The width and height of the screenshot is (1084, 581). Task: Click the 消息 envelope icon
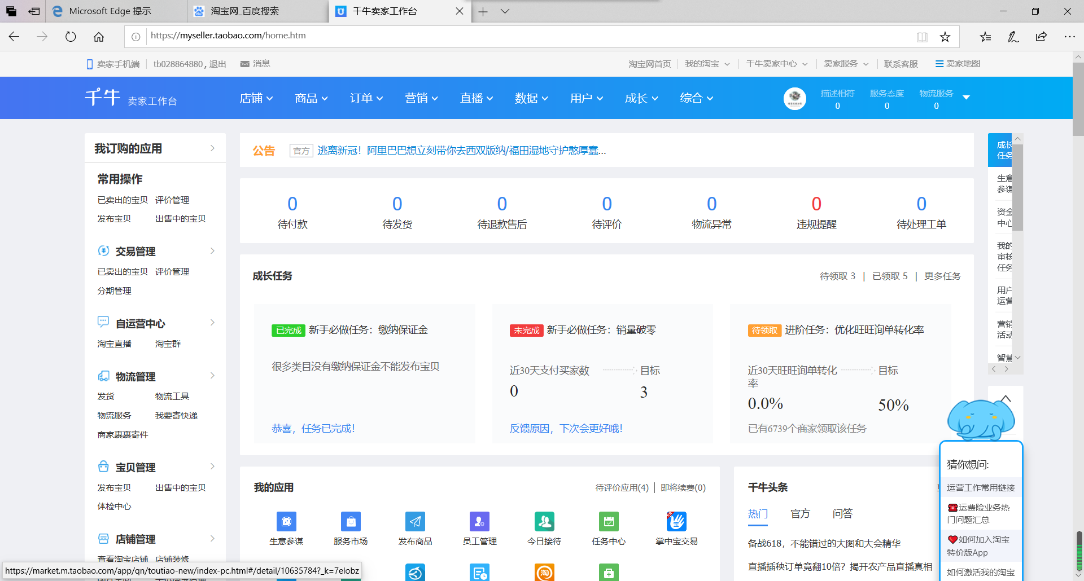tap(245, 64)
